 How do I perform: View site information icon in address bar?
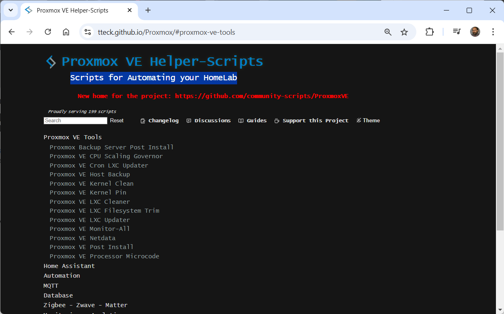point(88,32)
